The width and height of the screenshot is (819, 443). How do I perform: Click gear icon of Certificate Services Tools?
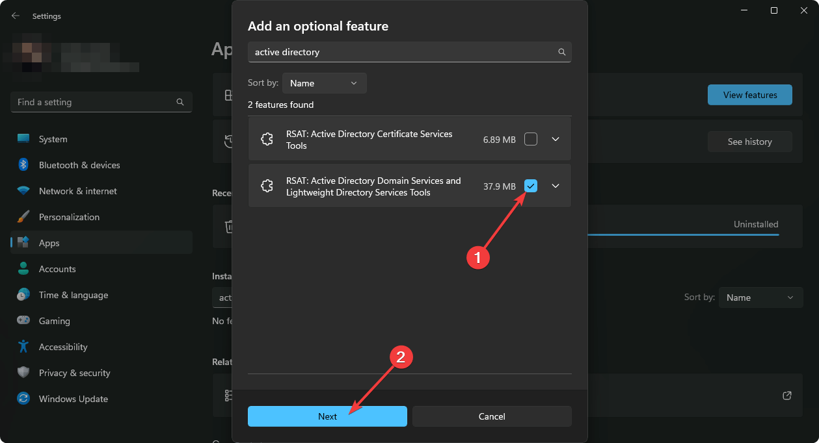tap(267, 139)
